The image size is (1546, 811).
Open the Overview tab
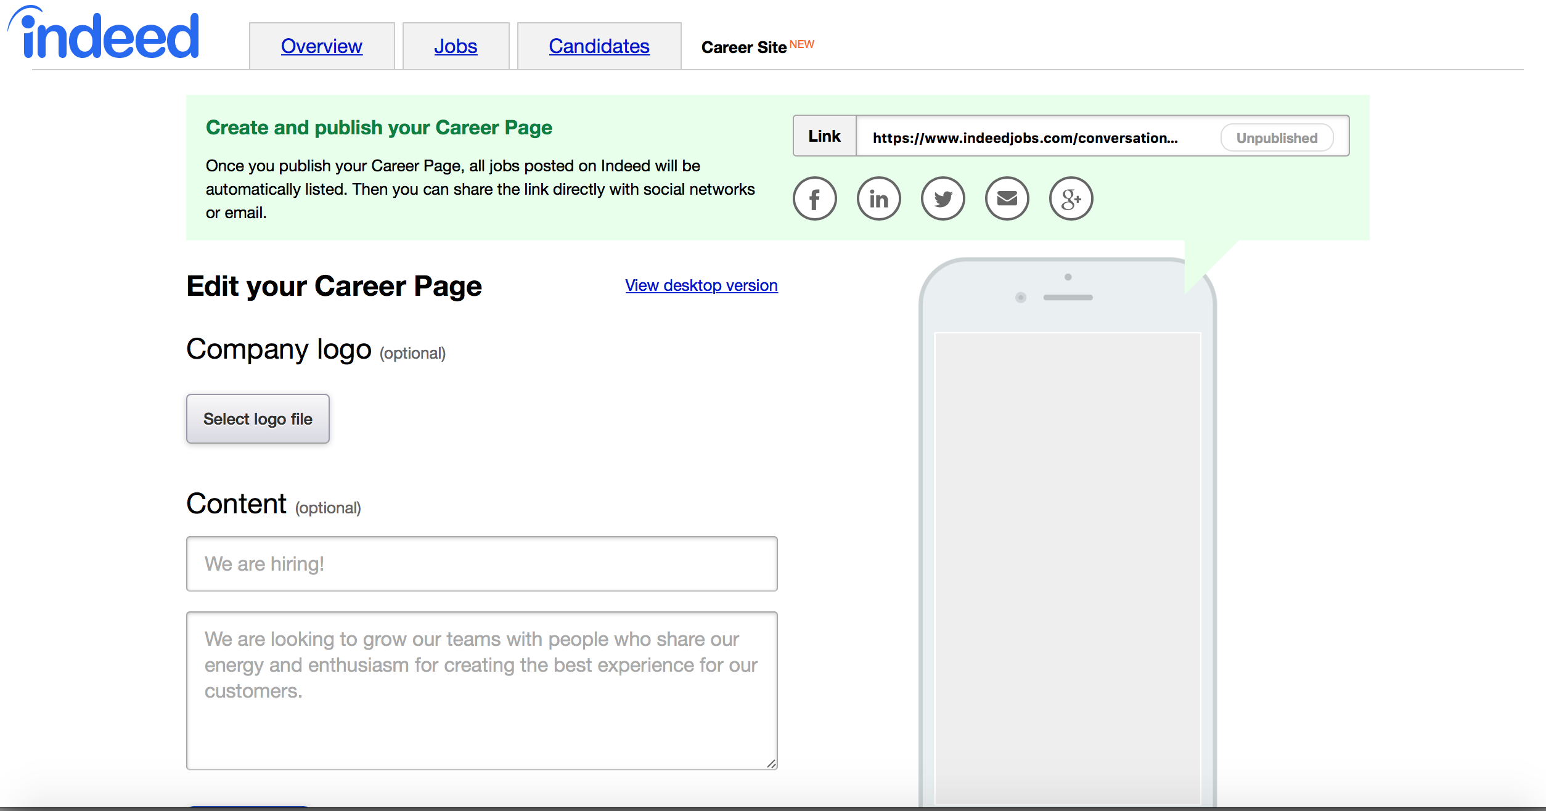[x=321, y=46]
